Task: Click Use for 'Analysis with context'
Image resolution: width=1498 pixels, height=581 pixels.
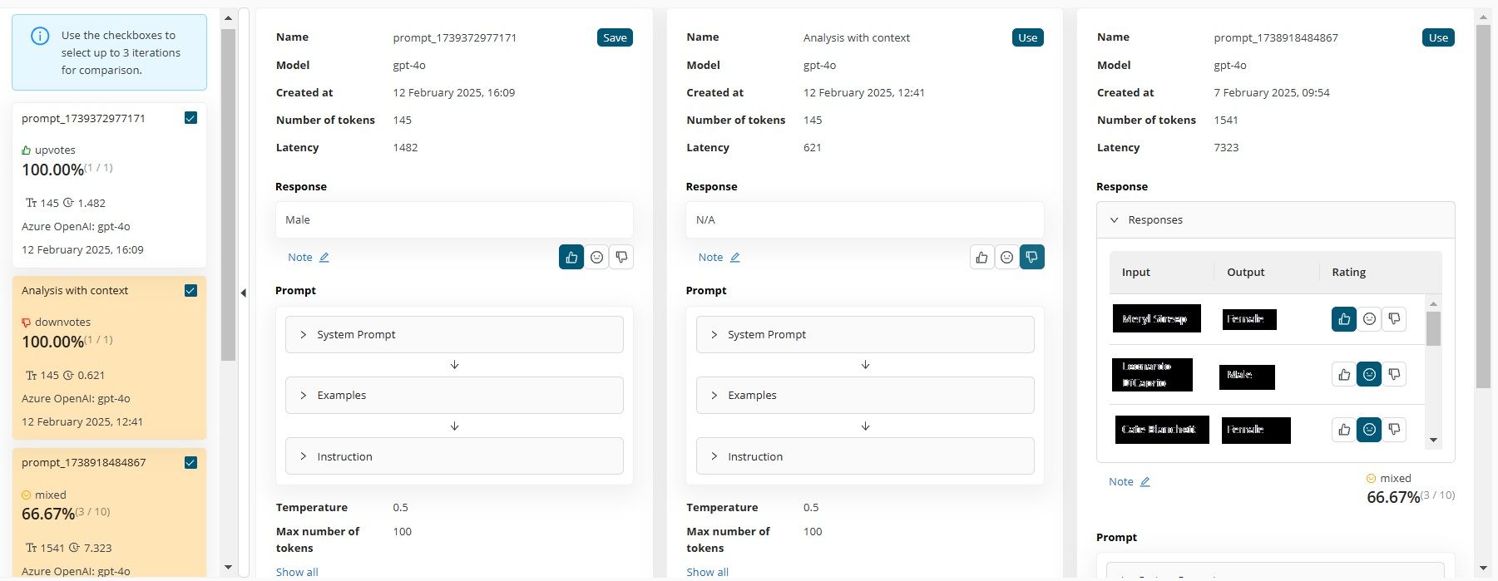Action: (x=1027, y=37)
